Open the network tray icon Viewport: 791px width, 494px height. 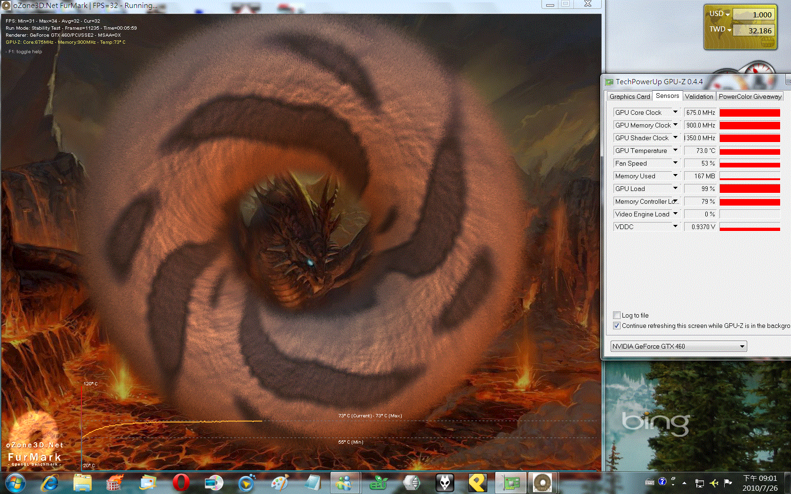coord(699,483)
